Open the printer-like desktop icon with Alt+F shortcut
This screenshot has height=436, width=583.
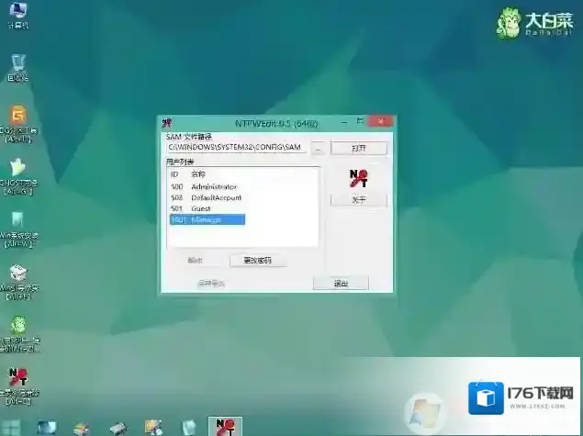tap(17, 282)
